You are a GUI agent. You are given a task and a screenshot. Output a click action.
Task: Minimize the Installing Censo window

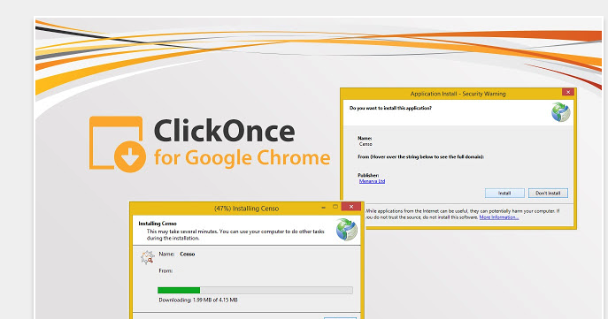click(323, 208)
